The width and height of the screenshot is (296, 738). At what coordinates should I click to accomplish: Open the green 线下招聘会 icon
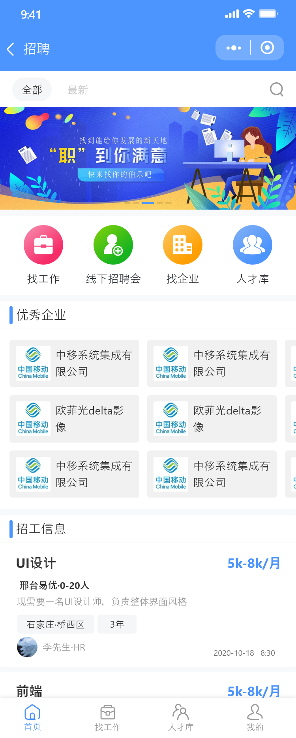[113, 245]
